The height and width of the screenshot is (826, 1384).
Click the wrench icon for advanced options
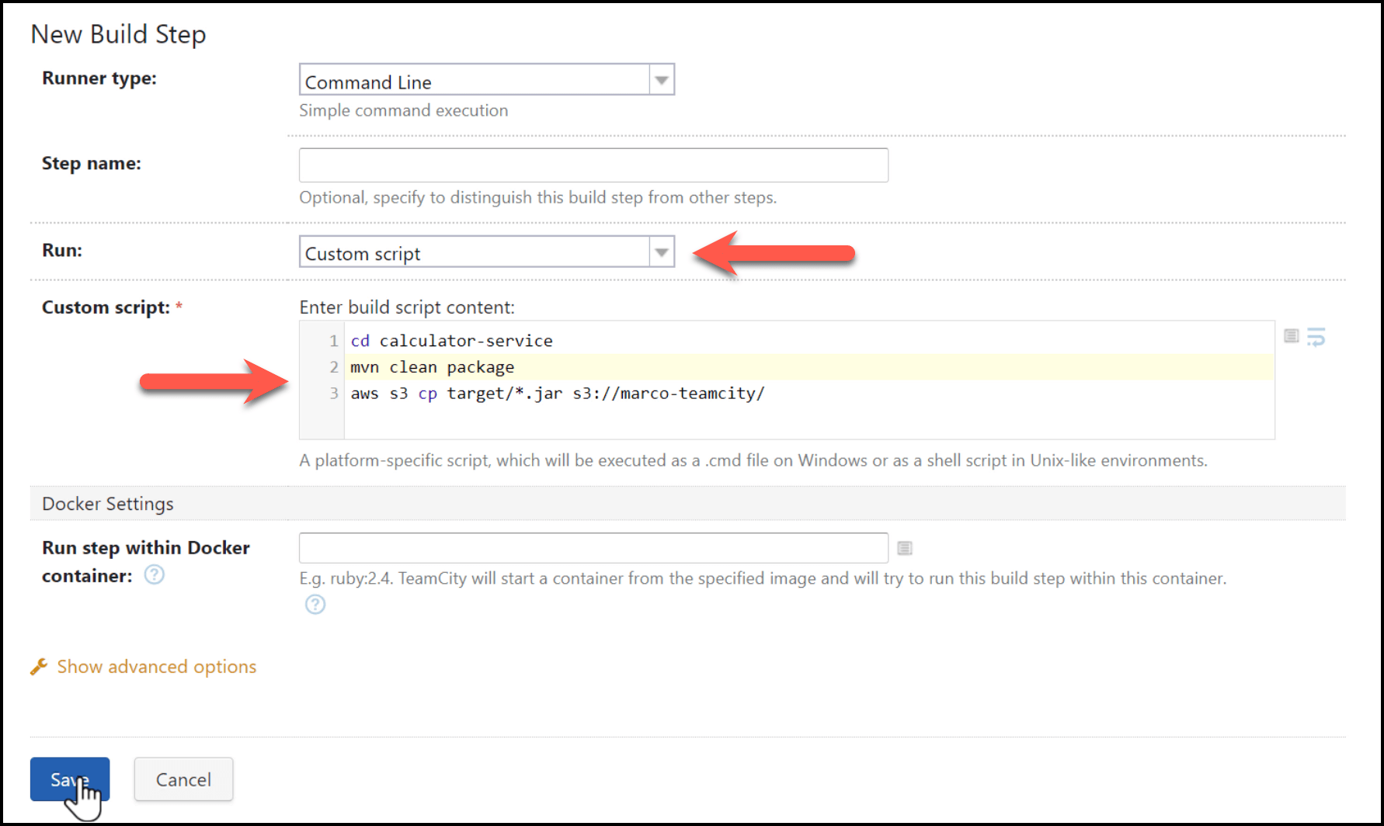coord(39,667)
